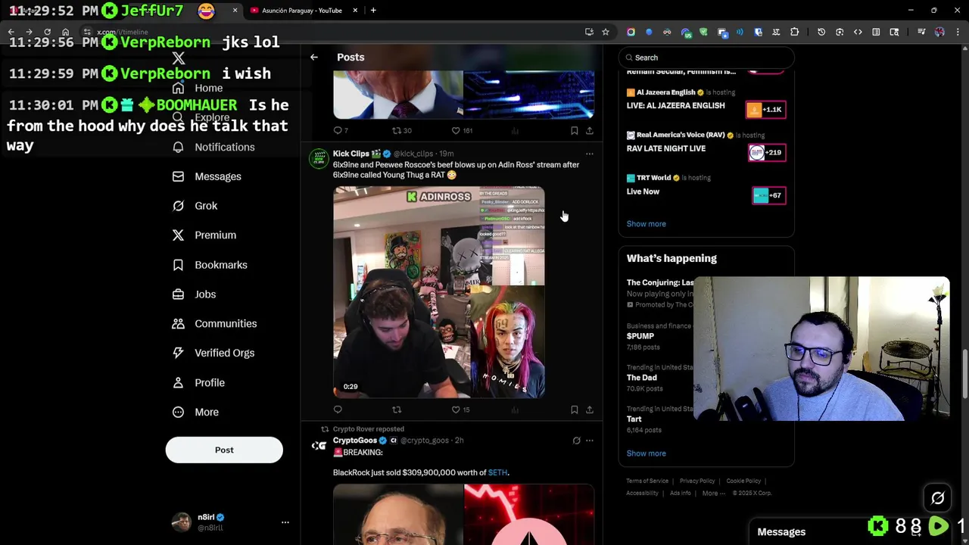Open more options on Kick Clips post
The height and width of the screenshot is (545, 969).
590,154
